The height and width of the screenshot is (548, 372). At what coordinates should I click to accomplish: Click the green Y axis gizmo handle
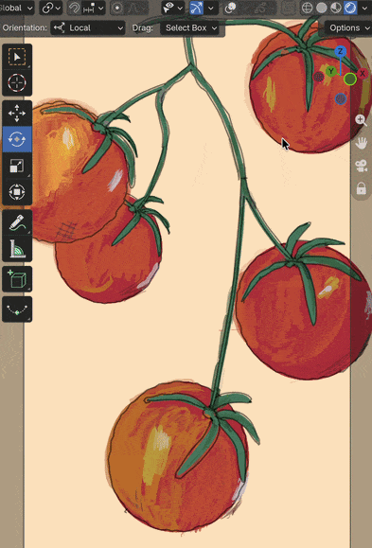pyautogui.click(x=330, y=72)
